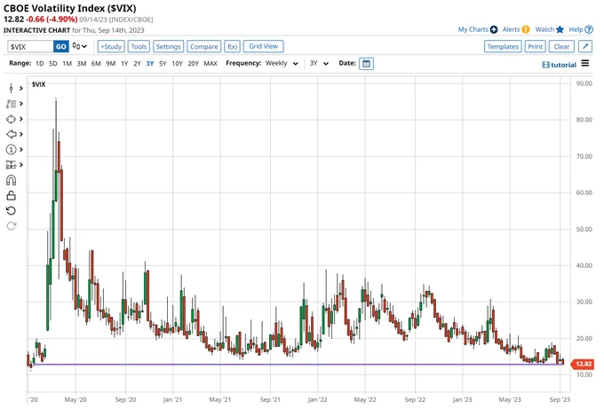The image size is (604, 416).
Task: Open the tutorial video link
Action: (560, 65)
